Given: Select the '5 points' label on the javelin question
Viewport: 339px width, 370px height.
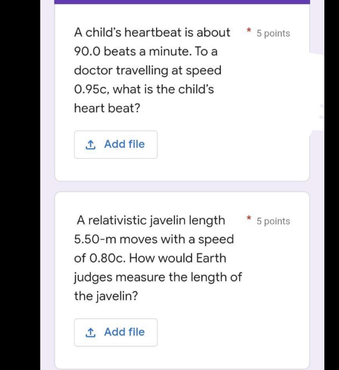Looking at the screenshot, I should pos(274,221).
